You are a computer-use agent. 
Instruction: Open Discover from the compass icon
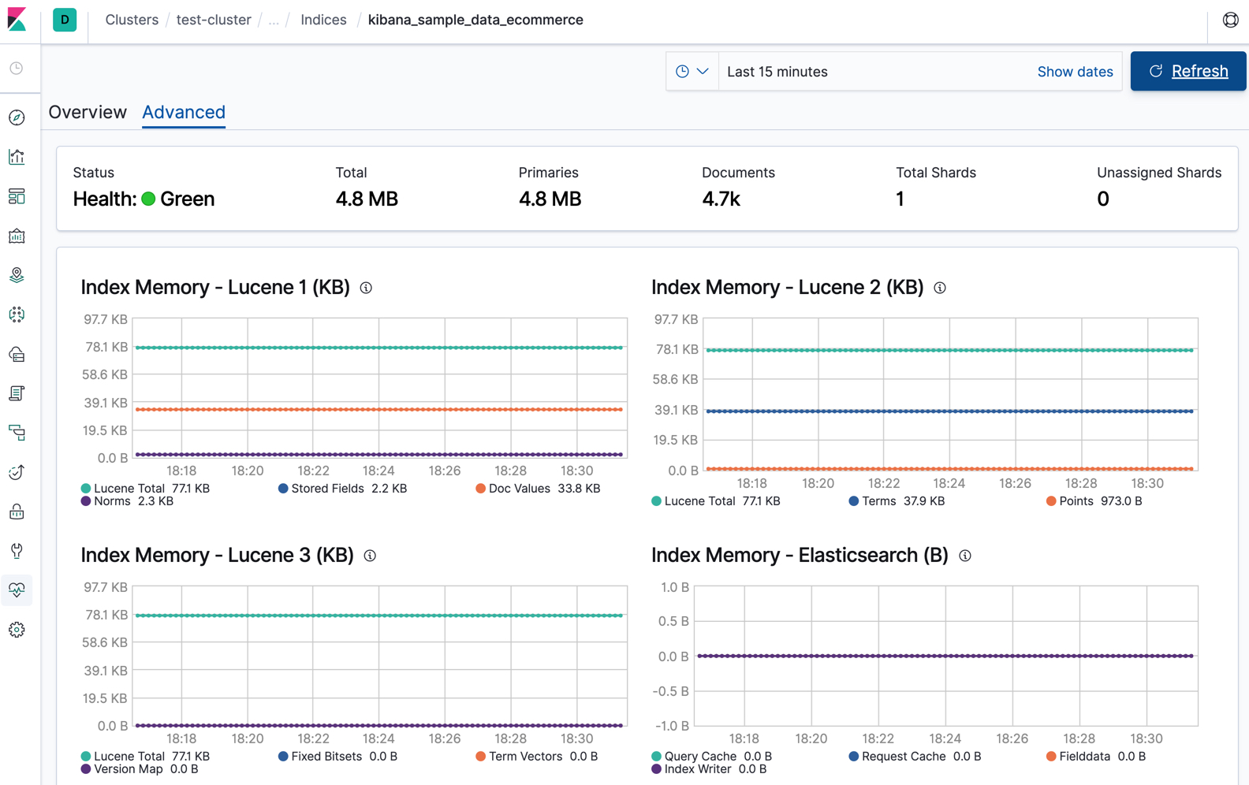(x=17, y=117)
